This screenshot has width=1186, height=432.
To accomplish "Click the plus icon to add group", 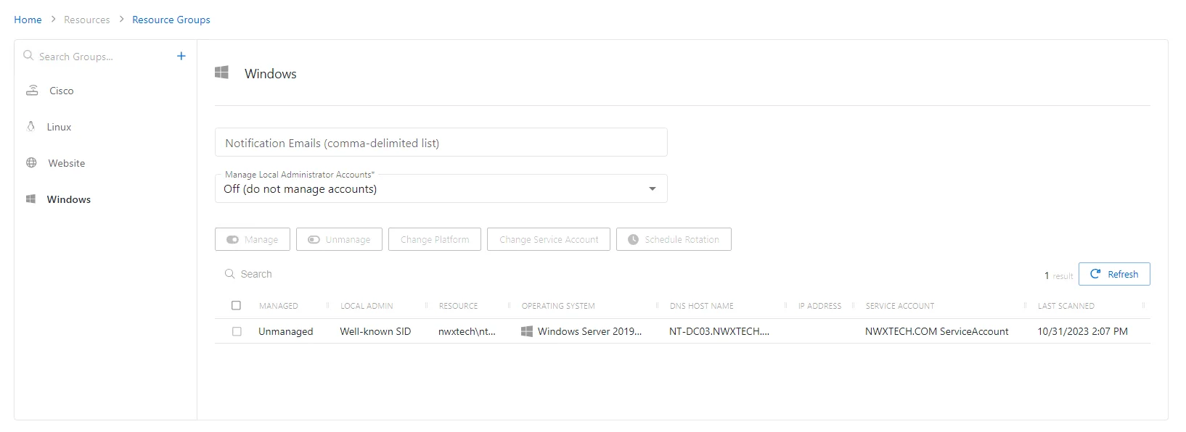I will [181, 56].
